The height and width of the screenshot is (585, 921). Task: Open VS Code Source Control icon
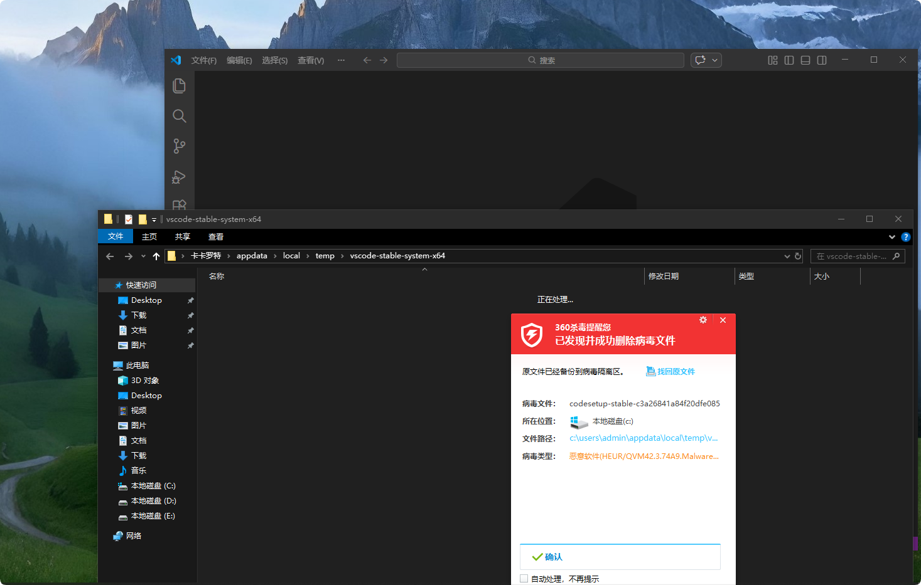point(179,146)
